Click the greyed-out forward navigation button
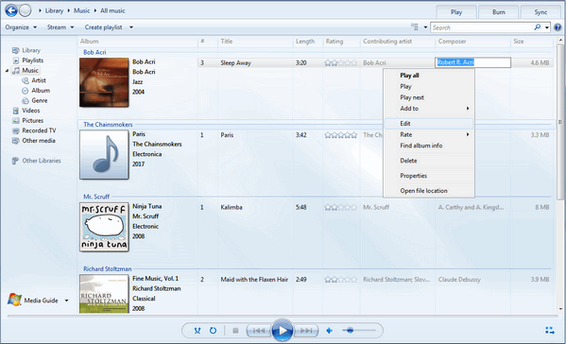566x344 pixels. tap(25, 10)
